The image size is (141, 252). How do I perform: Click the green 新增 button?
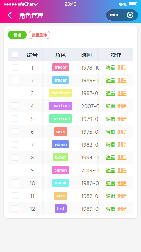point(17,35)
